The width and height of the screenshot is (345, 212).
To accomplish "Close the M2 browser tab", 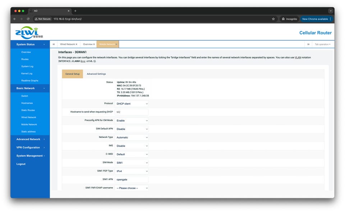I will click(x=68, y=11).
